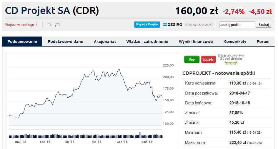The height and width of the screenshot is (149, 278).
Task: Click the green Kup button
Action: point(192,59)
